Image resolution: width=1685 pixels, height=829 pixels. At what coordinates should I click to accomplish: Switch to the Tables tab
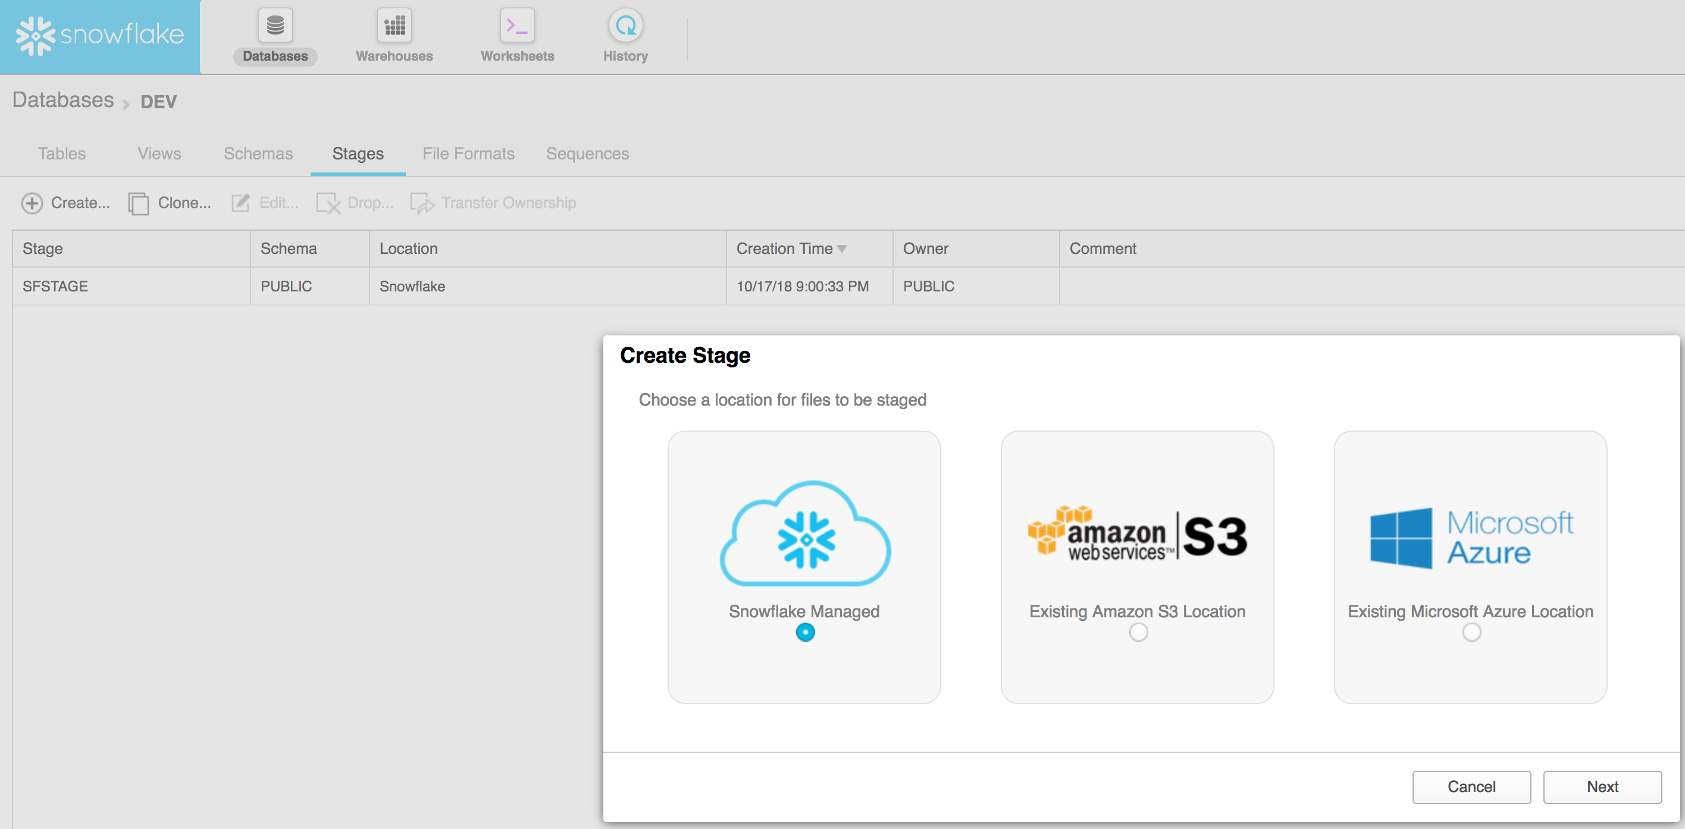coord(61,153)
